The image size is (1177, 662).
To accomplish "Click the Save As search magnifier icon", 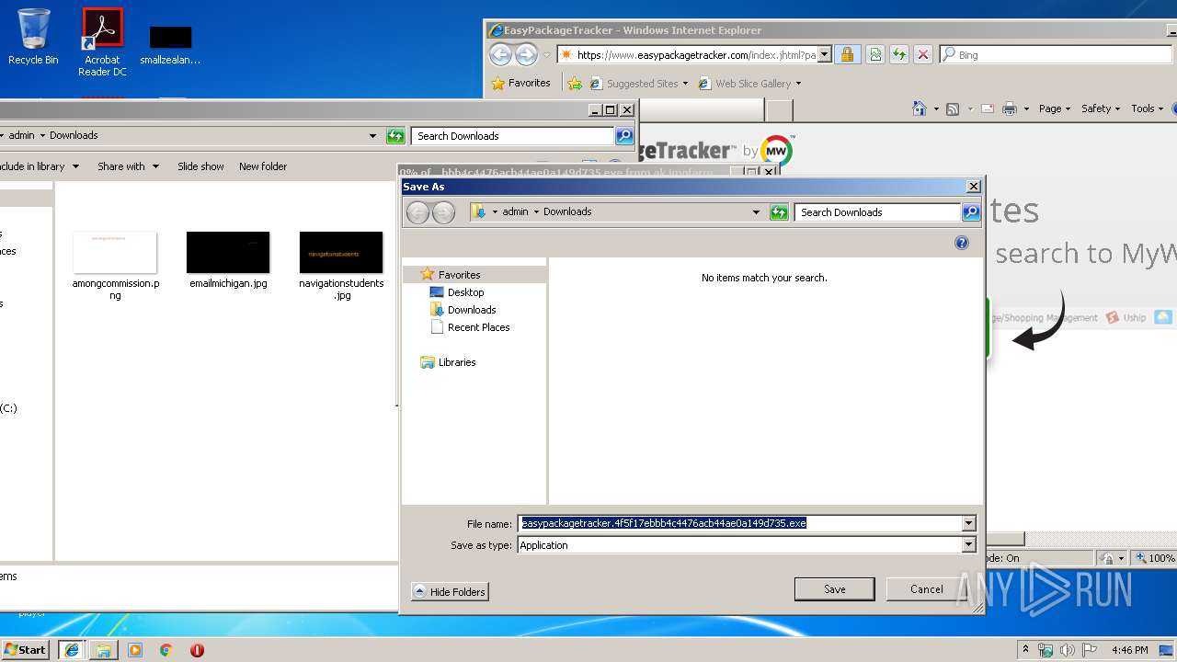I will (x=971, y=212).
